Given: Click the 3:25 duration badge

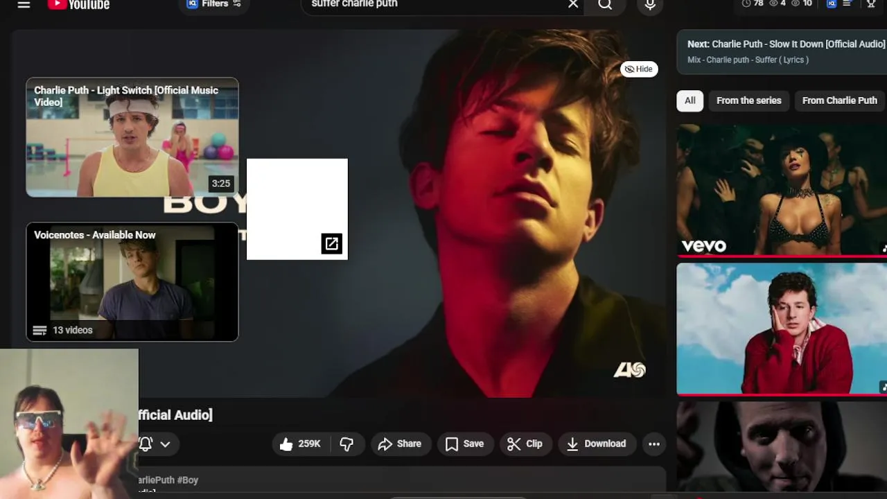Looking at the screenshot, I should pos(221,184).
